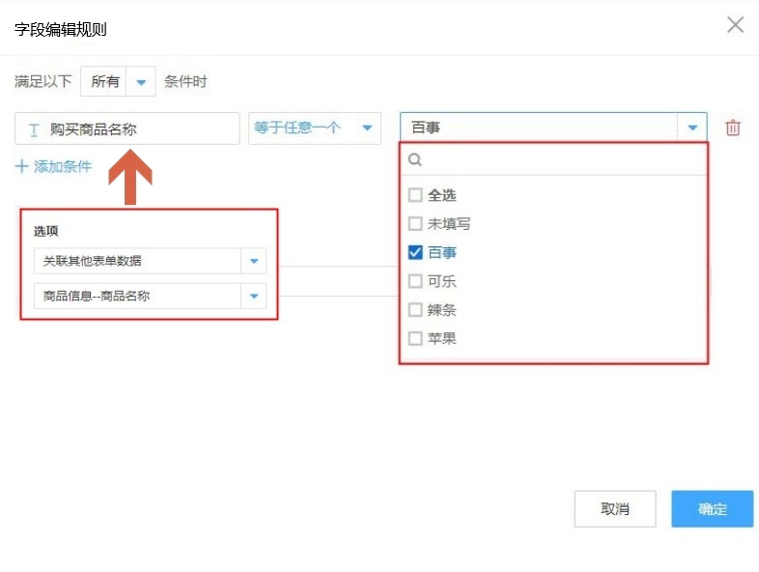Open the 所有 condition-match dropdown

[x=141, y=82]
